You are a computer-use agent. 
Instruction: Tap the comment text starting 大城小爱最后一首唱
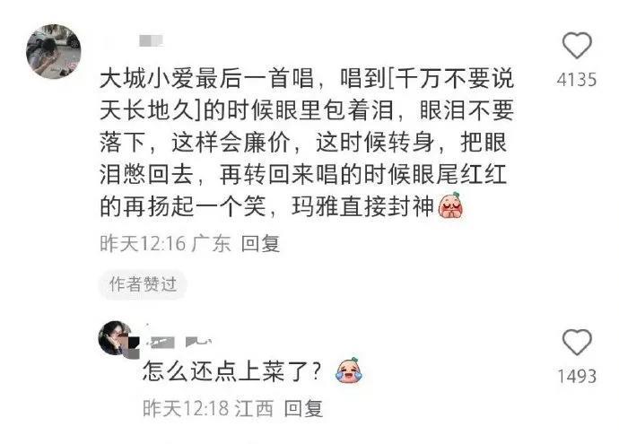point(307,143)
